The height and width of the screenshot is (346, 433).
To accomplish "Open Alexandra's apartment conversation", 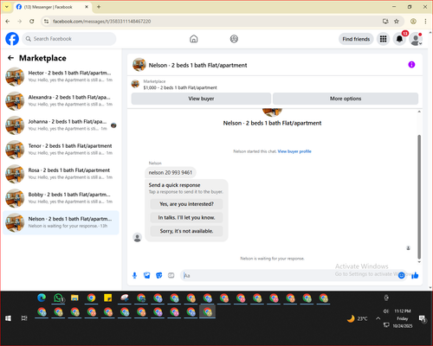I will pyautogui.click(x=61, y=100).
